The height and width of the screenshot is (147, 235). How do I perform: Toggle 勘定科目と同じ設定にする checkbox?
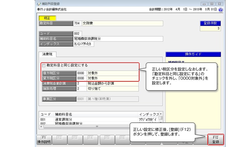(x=44, y=65)
